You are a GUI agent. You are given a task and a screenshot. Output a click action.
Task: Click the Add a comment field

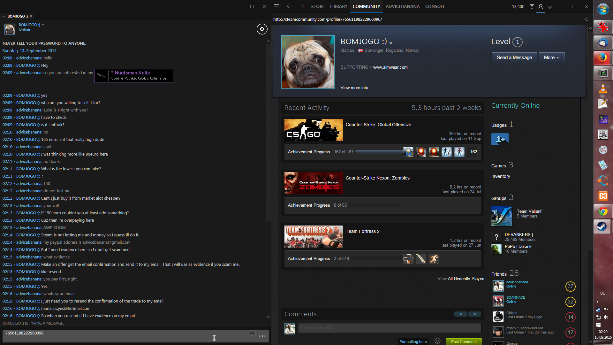click(x=390, y=328)
